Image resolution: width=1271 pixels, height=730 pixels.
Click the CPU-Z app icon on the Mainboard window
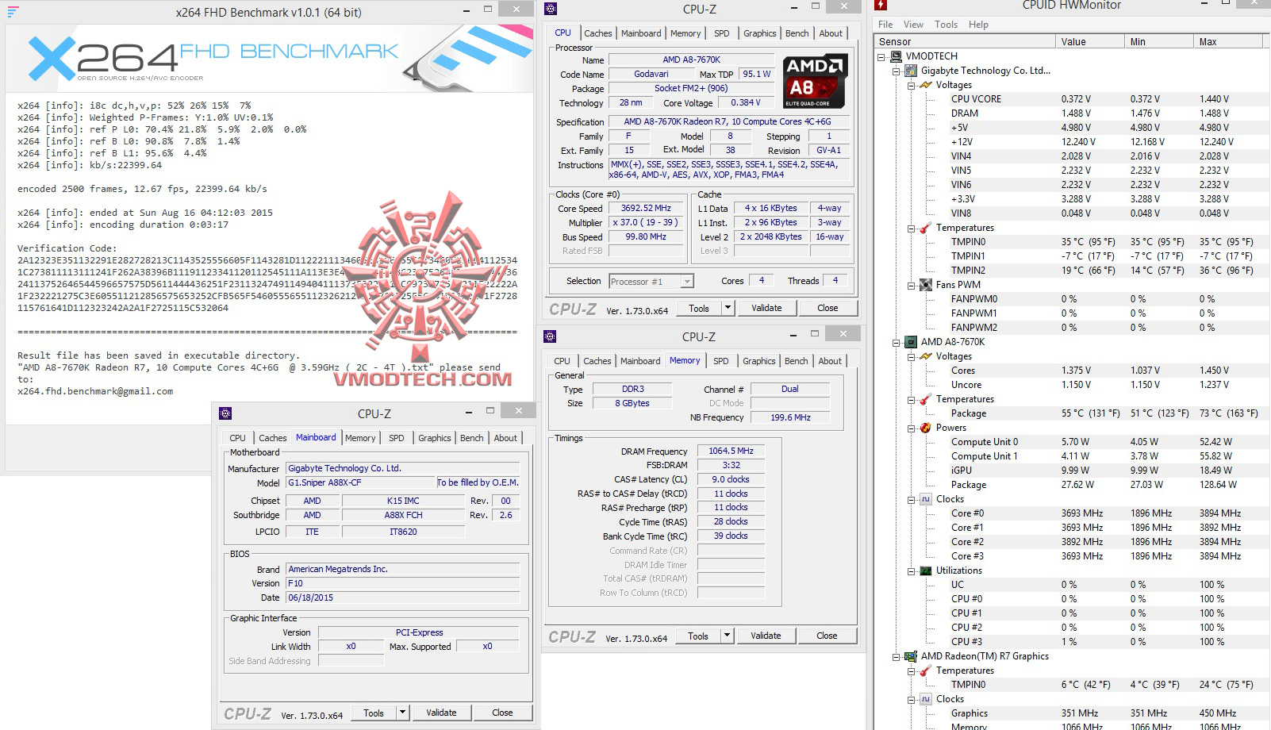click(x=225, y=413)
